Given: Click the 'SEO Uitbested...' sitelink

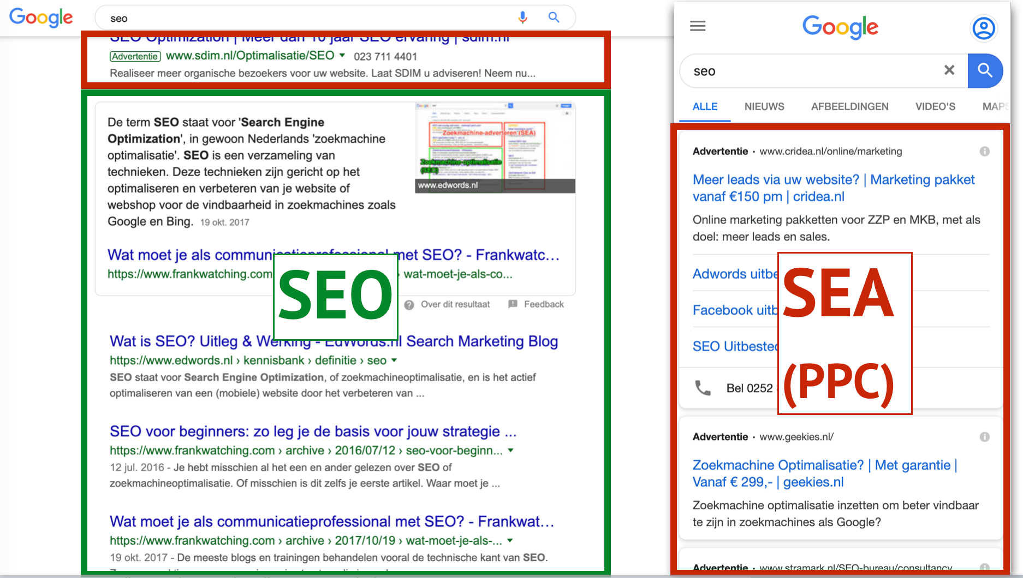Looking at the screenshot, I should [x=735, y=346].
